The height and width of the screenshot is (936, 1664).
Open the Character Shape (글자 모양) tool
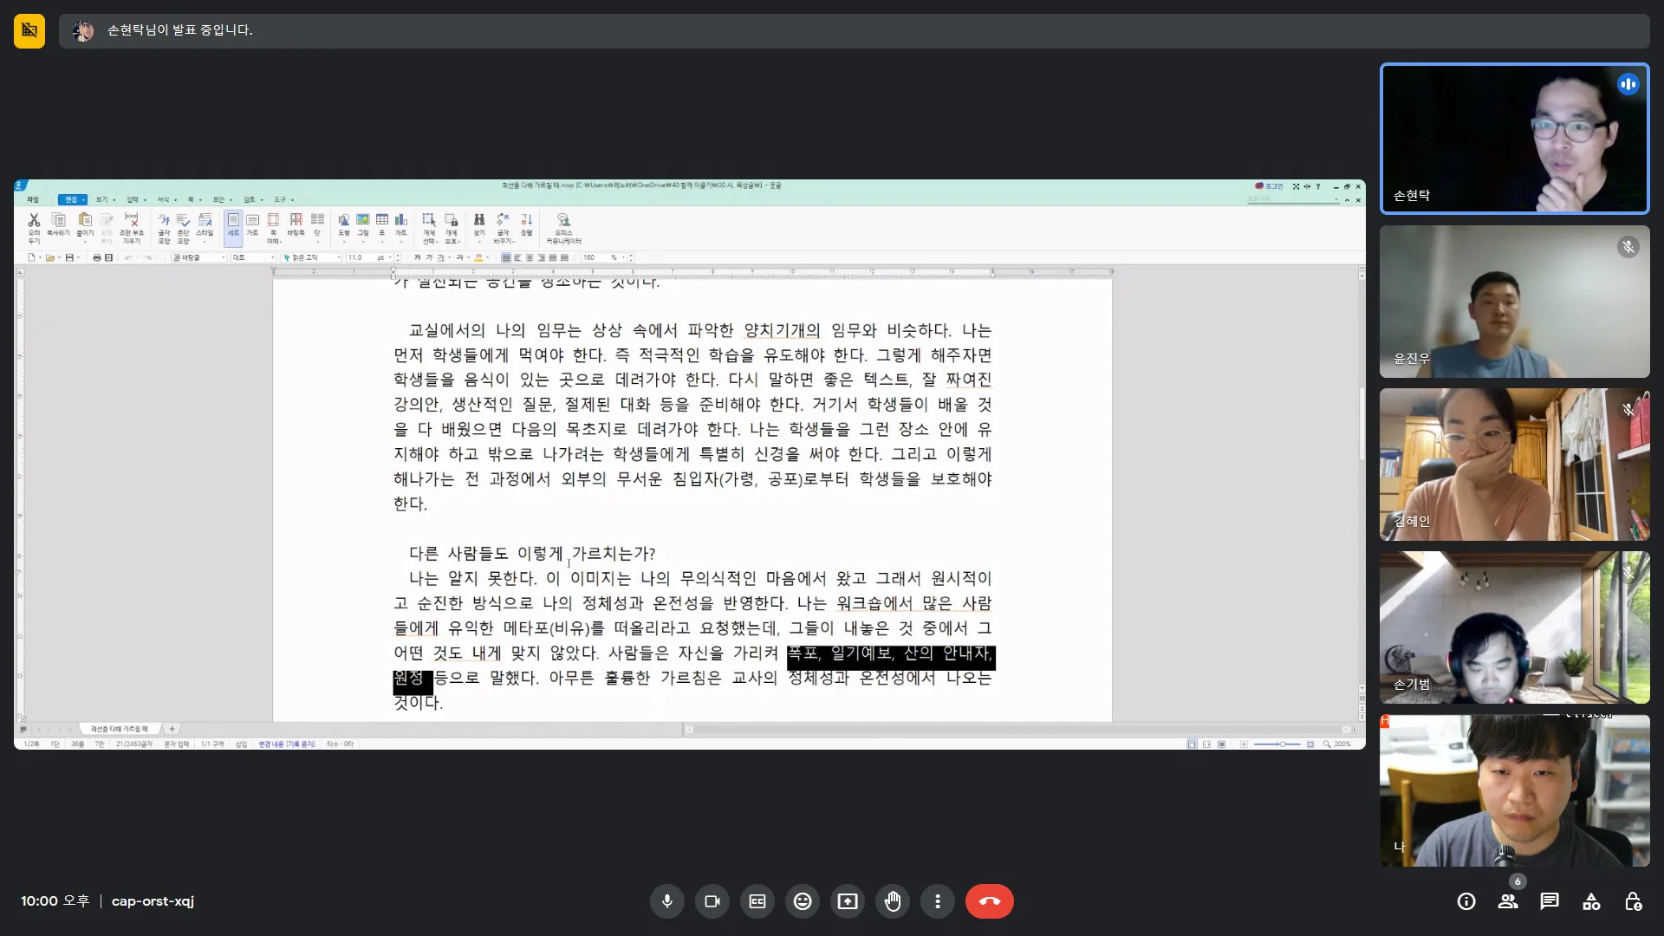point(164,228)
